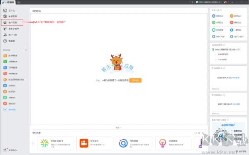Toggle the refresh option beside recommended tools
The width and height of the screenshot is (249, 155).
coord(199,133)
